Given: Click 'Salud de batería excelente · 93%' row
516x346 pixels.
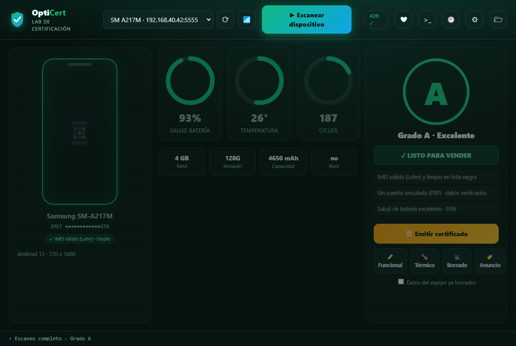Looking at the screenshot, I should coord(436,209).
